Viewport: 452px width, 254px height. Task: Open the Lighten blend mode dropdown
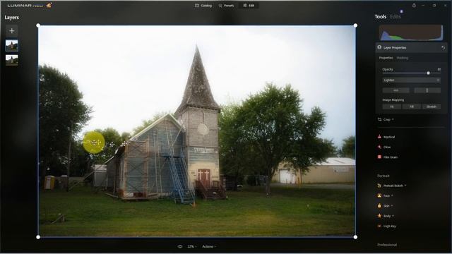pyautogui.click(x=411, y=80)
